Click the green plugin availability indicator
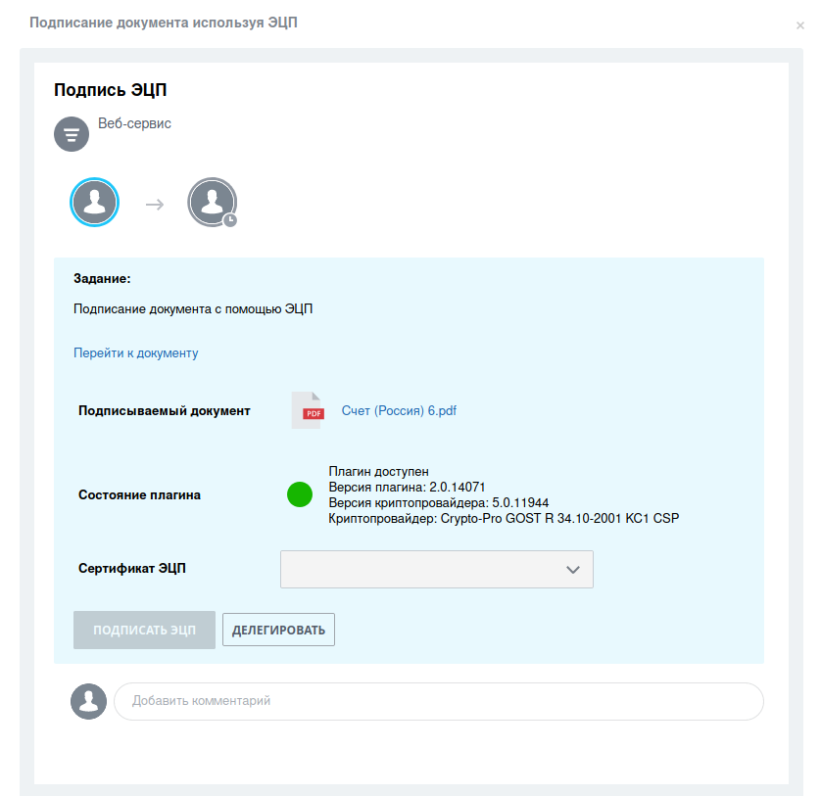This screenshot has width=821, height=796. (300, 494)
